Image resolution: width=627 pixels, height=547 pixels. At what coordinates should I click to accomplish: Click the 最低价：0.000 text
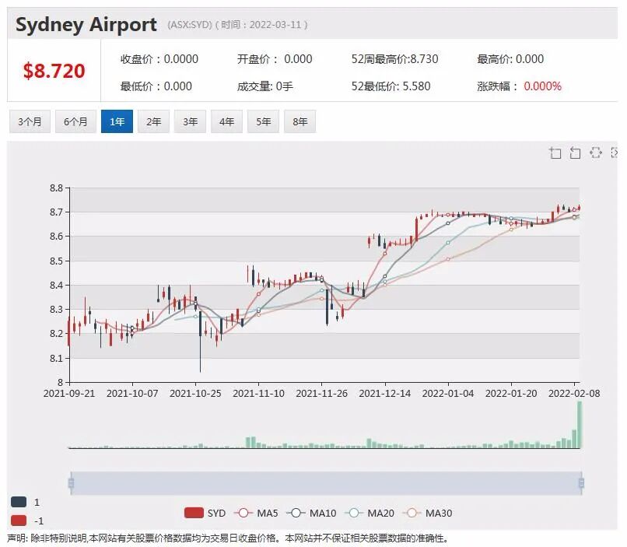(x=156, y=86)
